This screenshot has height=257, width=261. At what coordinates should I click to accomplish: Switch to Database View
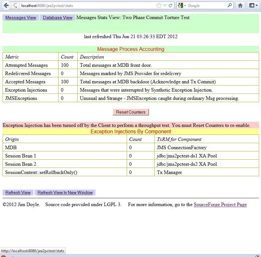pyautogui.click(x=57, y=17)
